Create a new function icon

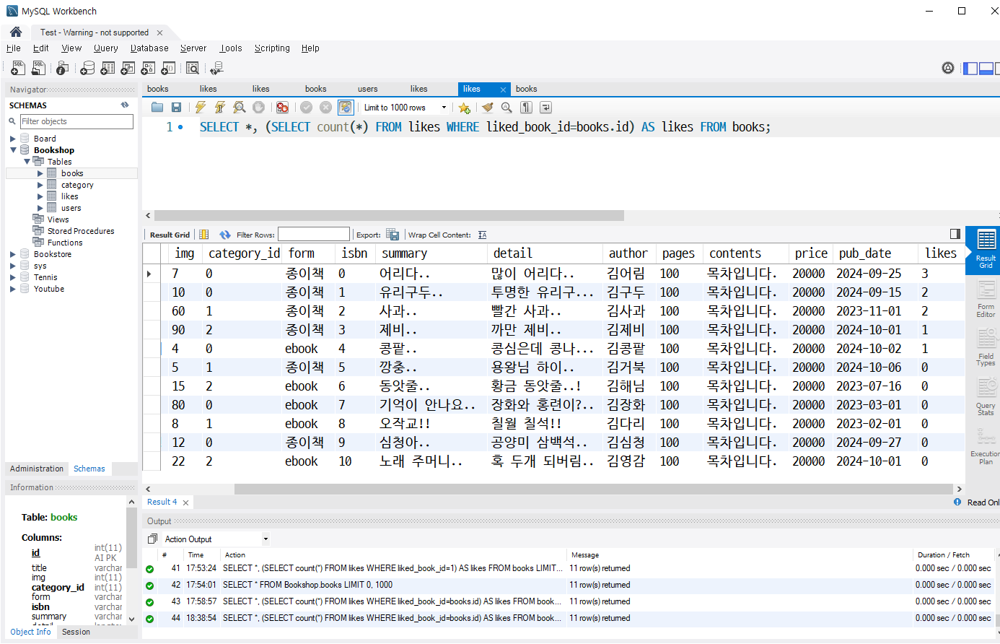pyautogui.click(x=168, y=68)
